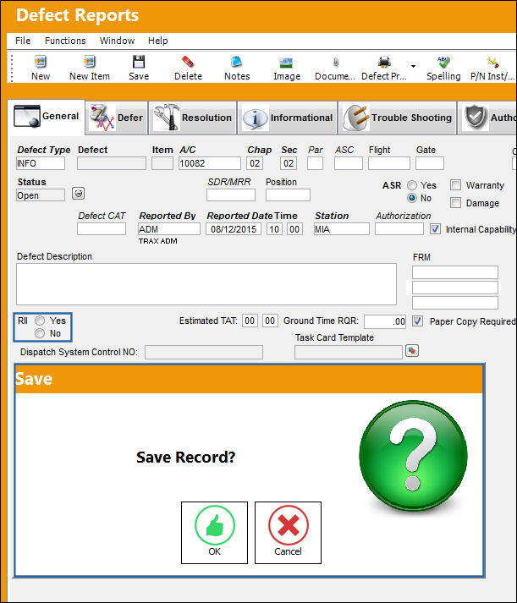Confirm saving with the OK button
Viewport: 517px width, 603px height.
click(214, 533)
